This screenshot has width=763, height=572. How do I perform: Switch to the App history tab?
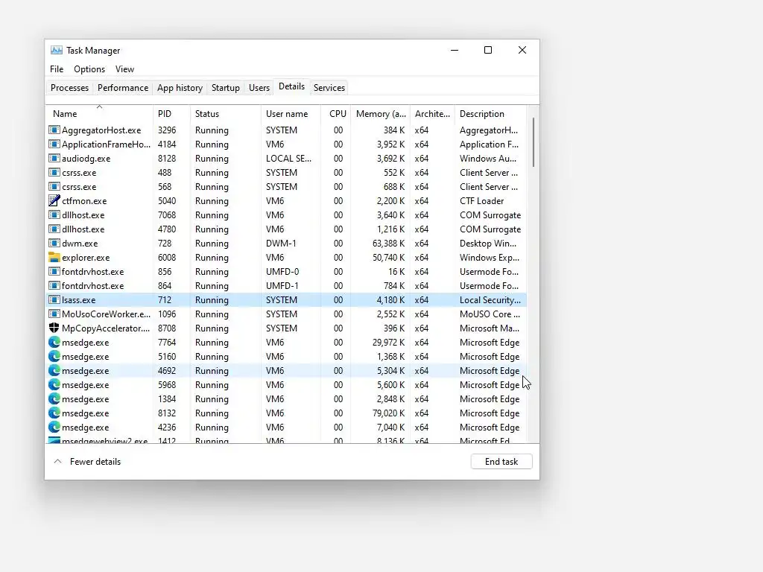[180, 88]
